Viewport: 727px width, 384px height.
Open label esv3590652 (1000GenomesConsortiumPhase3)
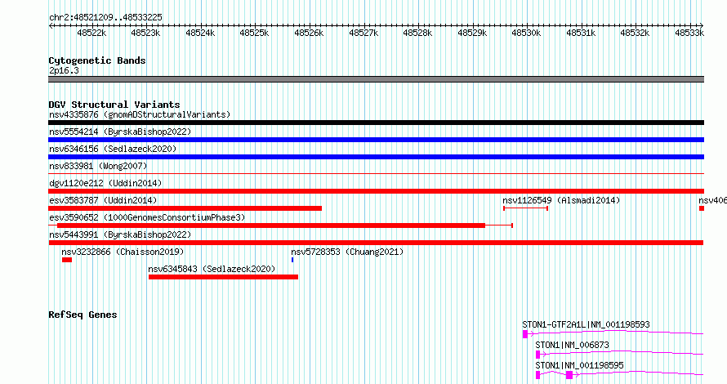tap(147, 217)
